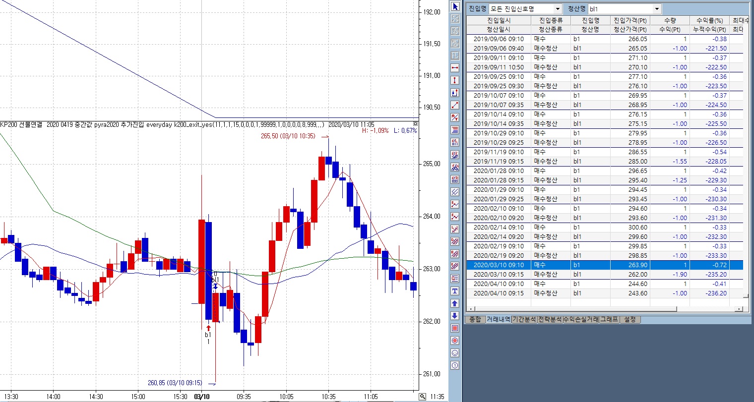Insert a blue down arrow marker

(x=455, y=316)
